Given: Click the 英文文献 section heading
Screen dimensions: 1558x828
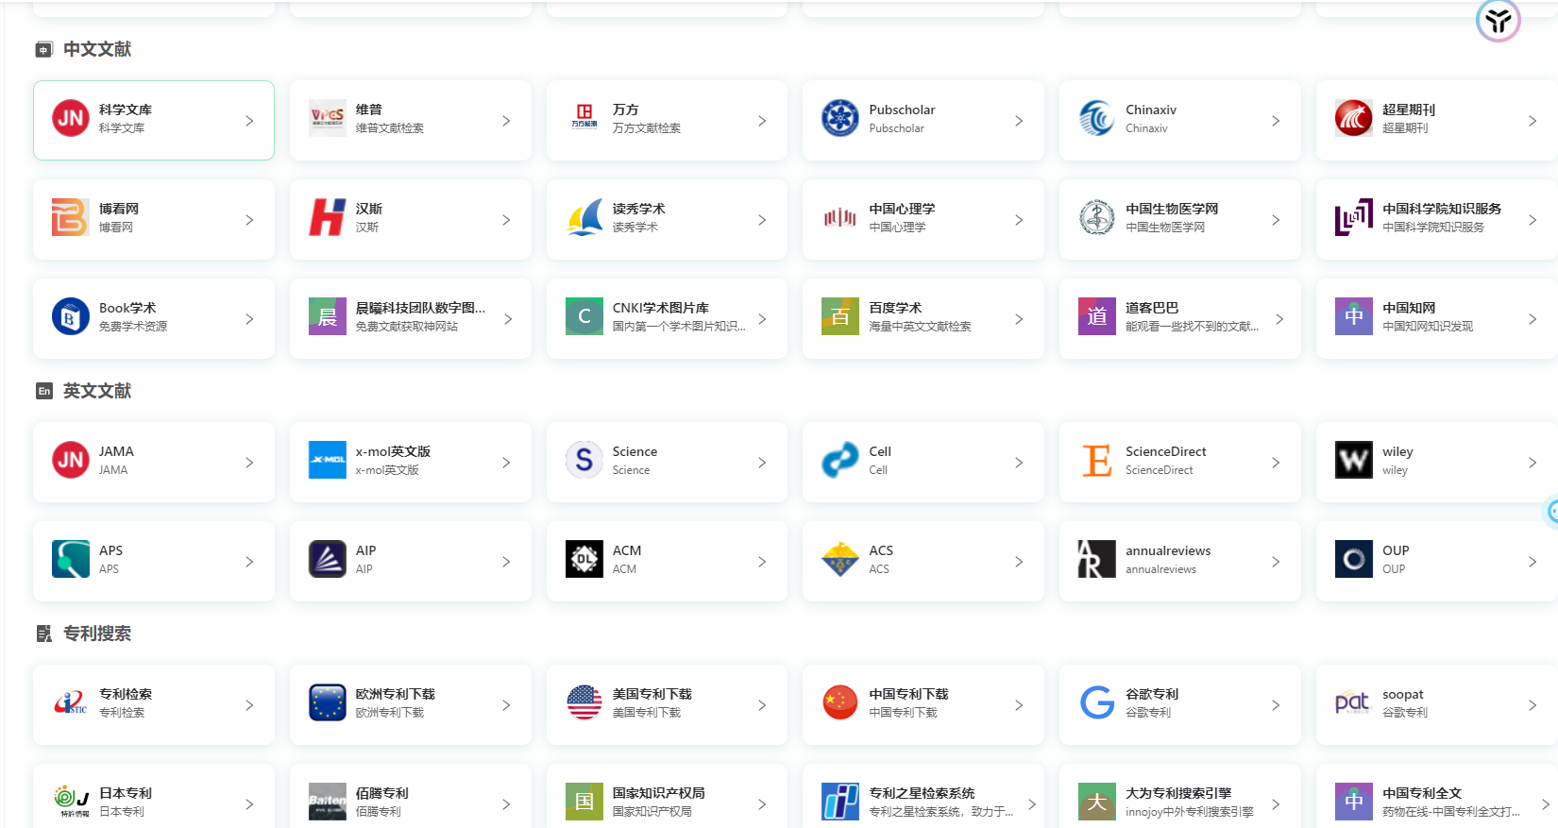Looking at the screenshot, I should [97, 391].
